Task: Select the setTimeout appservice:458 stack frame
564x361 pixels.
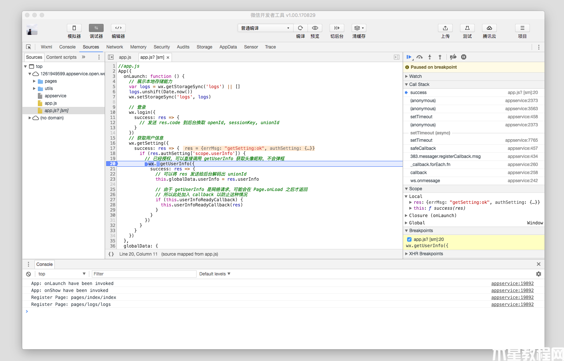Action: 474,117
